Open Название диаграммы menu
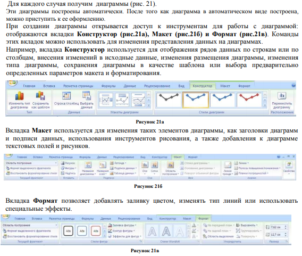302x256 pixels. coord(88,168)
